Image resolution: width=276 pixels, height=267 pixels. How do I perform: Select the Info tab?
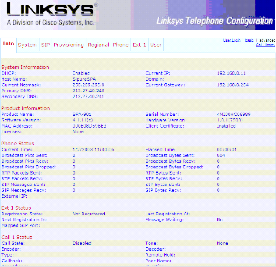click(8, 44)
